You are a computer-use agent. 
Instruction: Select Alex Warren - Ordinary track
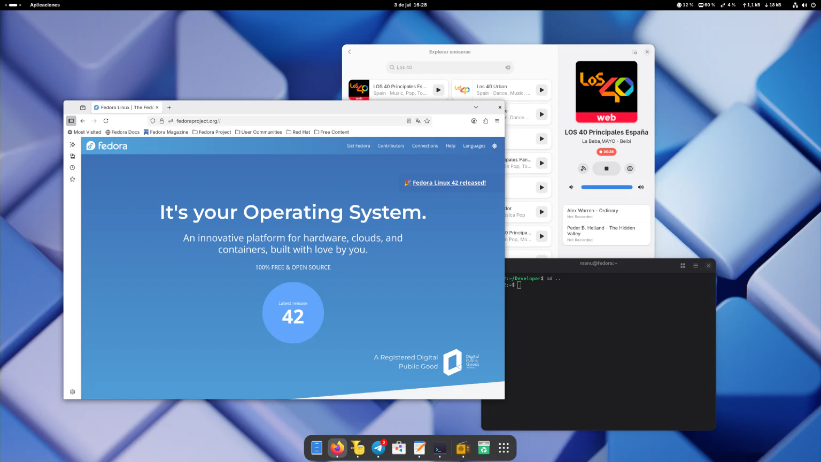[606, 213]
